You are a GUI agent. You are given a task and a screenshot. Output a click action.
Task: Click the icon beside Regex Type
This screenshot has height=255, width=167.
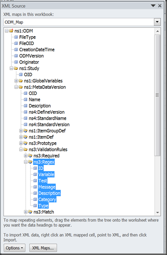click(35, 205)
